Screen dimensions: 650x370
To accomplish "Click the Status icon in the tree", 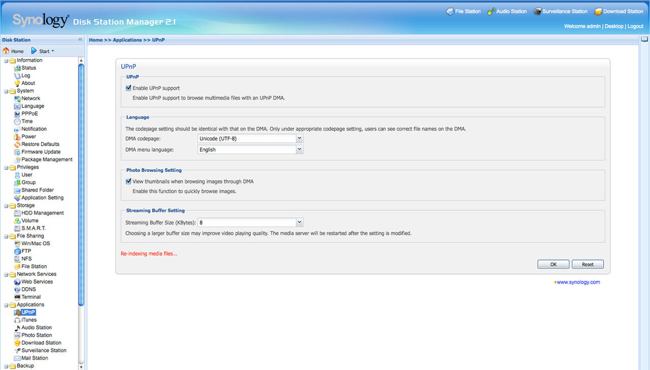I will coord(17,68).
